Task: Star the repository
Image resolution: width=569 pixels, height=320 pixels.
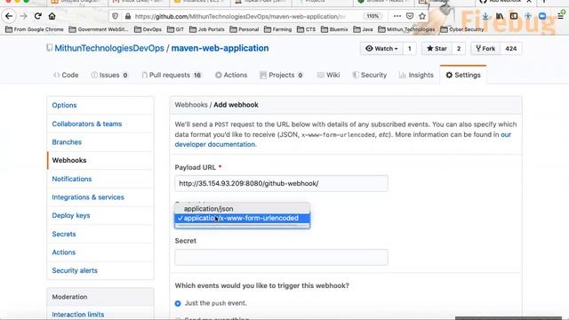Action: point(437,49)
